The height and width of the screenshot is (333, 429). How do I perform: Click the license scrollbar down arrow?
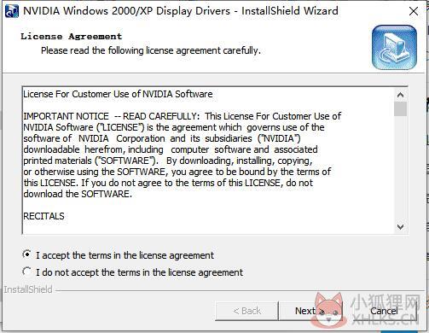[400, 227]
